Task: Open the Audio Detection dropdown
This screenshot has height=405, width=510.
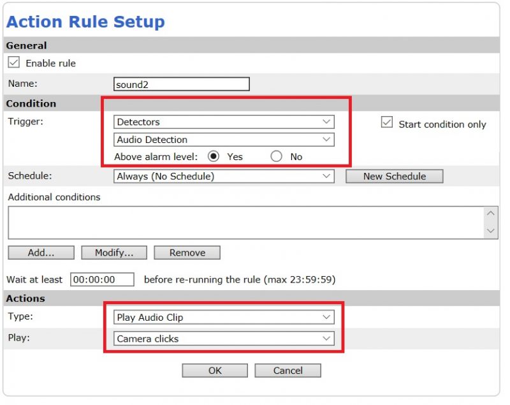Action: click(224, 140)
